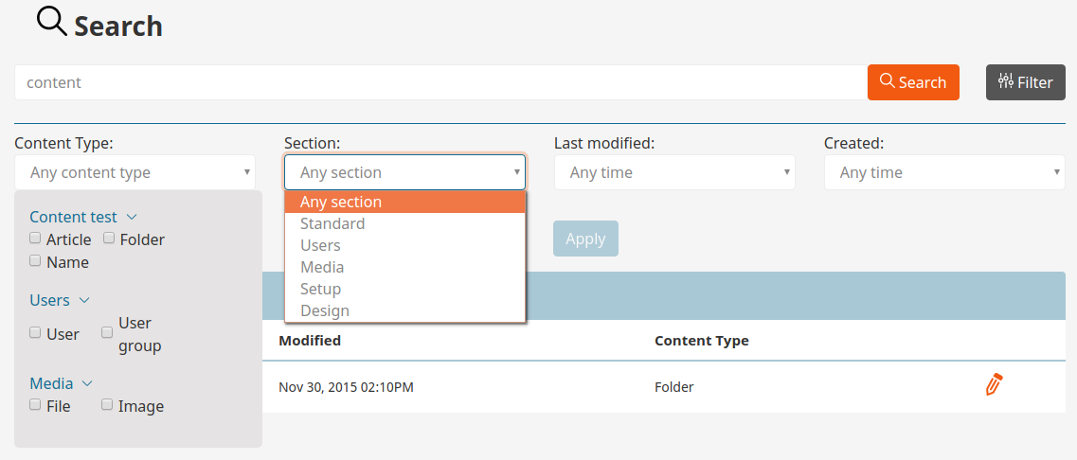
Task: Click the orange pencil edit icon
Action: coord(993,385)
